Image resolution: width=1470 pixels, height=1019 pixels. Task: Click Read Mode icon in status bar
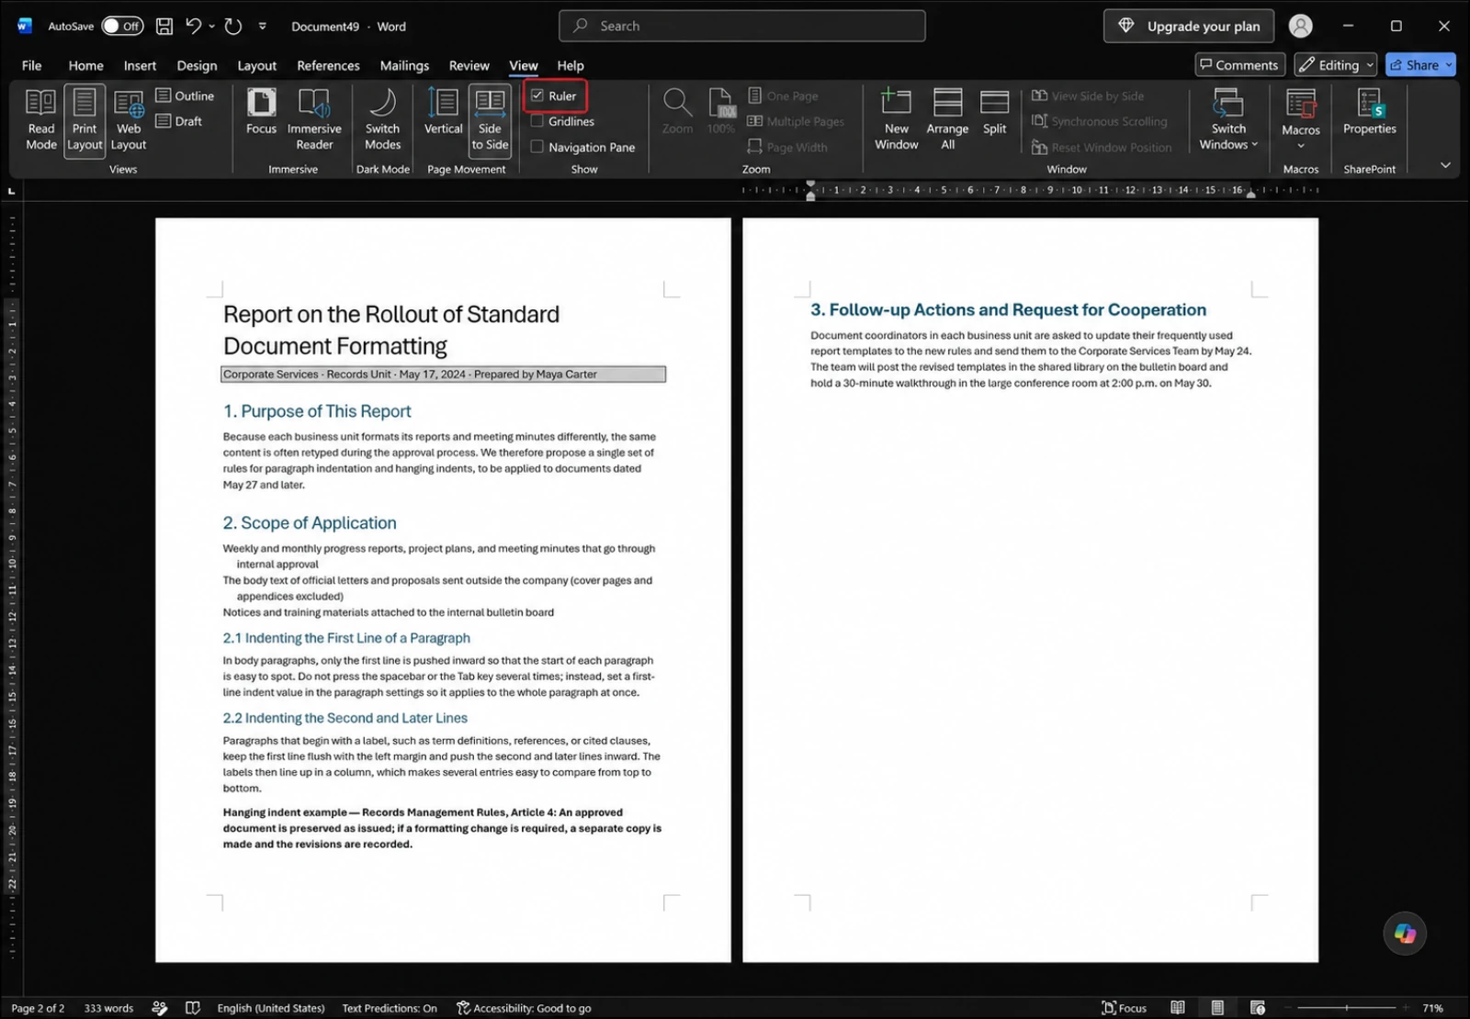[x=1178, y=1008]
